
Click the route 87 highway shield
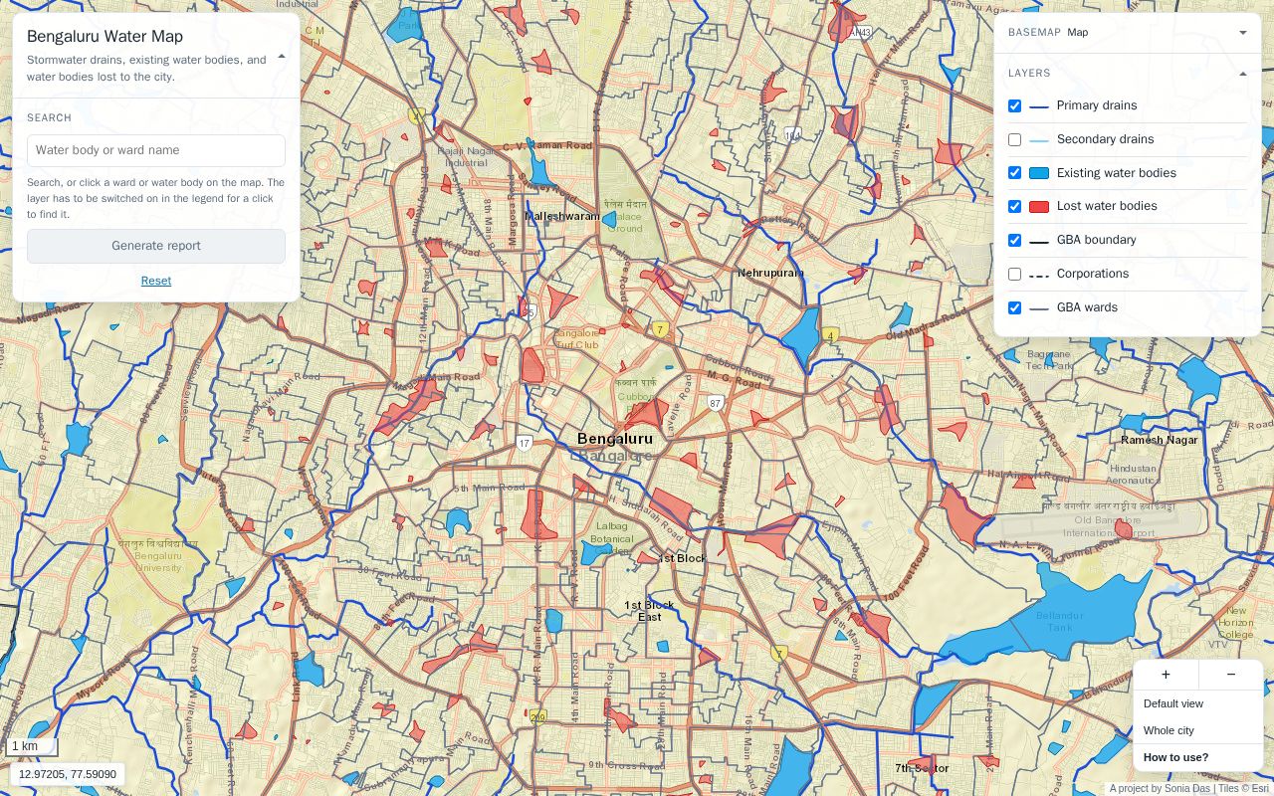coord(716,403)
